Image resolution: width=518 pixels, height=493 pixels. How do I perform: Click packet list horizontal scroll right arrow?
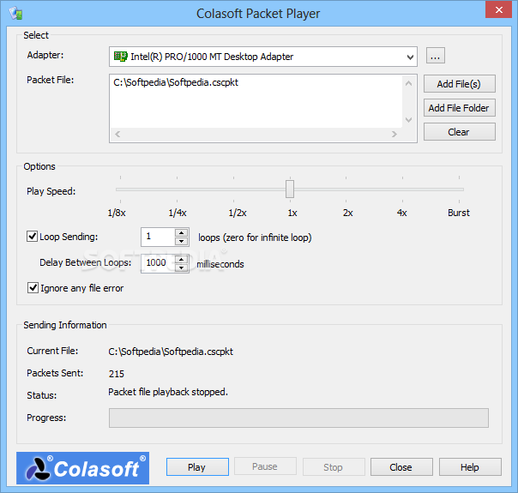[x=395, y=134]
